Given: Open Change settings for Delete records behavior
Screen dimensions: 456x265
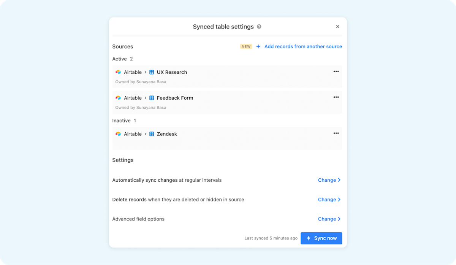Looking at the screenshot, I should (329, 199).
